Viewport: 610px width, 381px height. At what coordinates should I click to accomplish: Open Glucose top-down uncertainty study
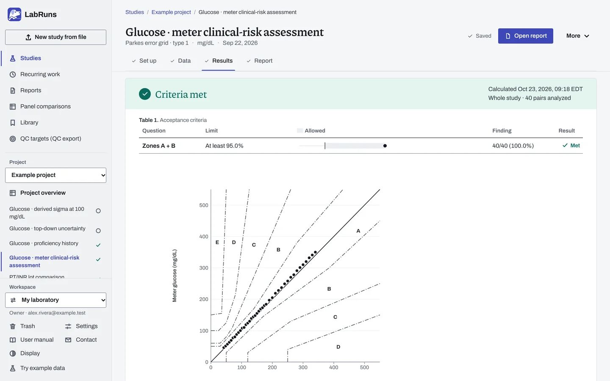coord(47,229)
